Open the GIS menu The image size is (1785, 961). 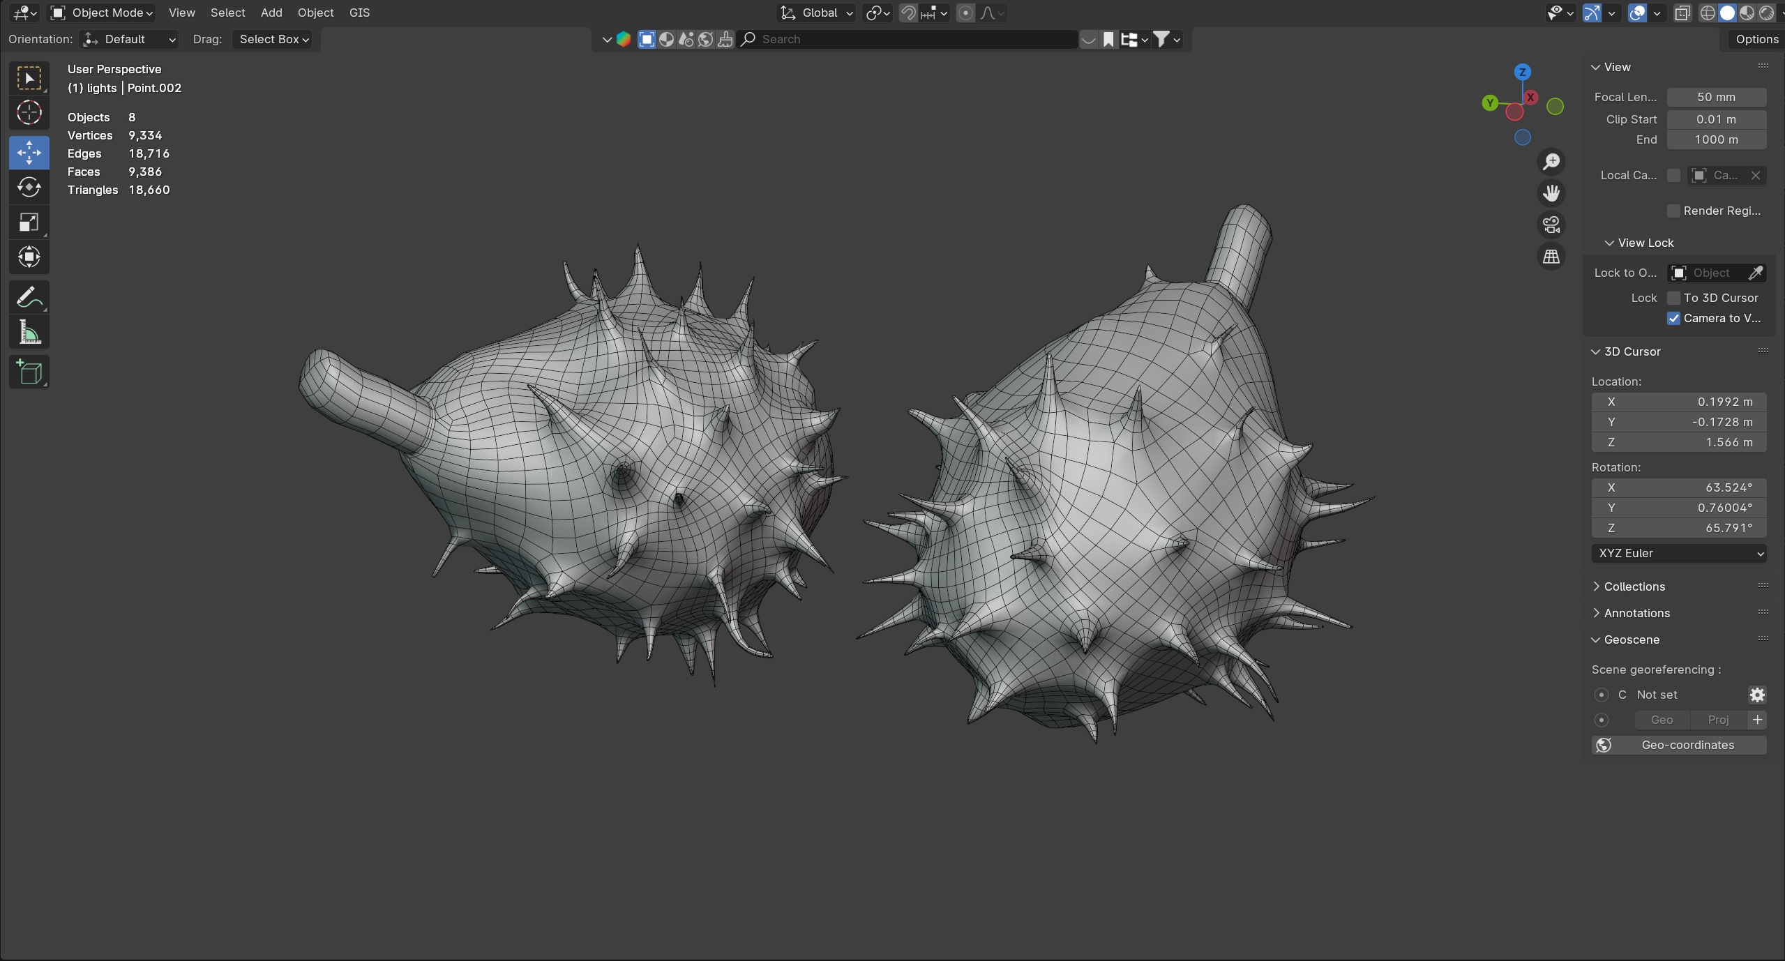359,13
